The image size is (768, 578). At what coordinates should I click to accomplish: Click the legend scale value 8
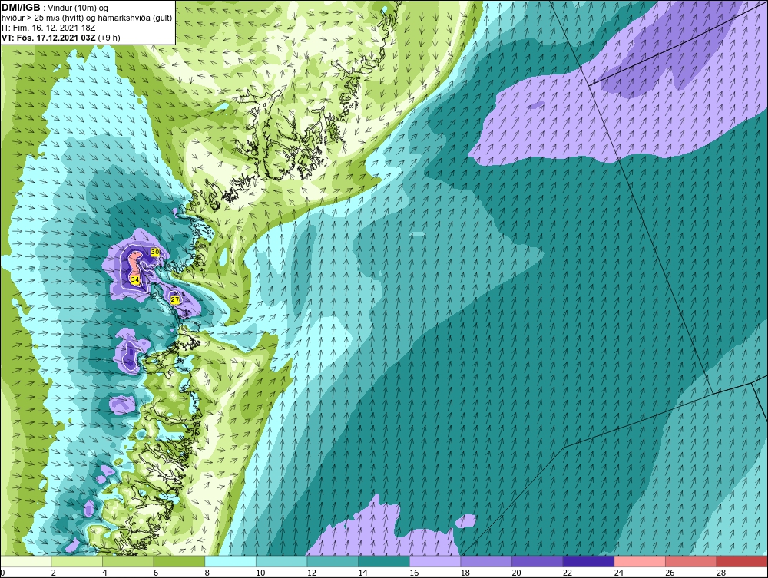(207, 573)
